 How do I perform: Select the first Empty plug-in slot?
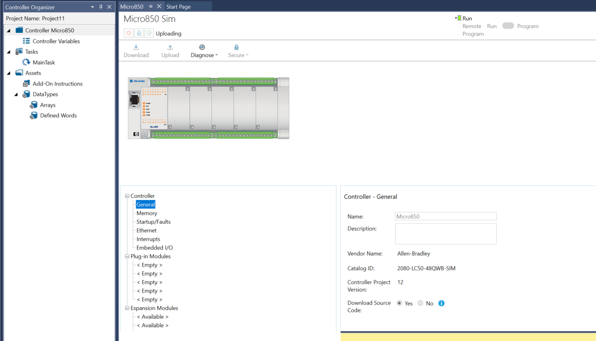coord(150,265)
